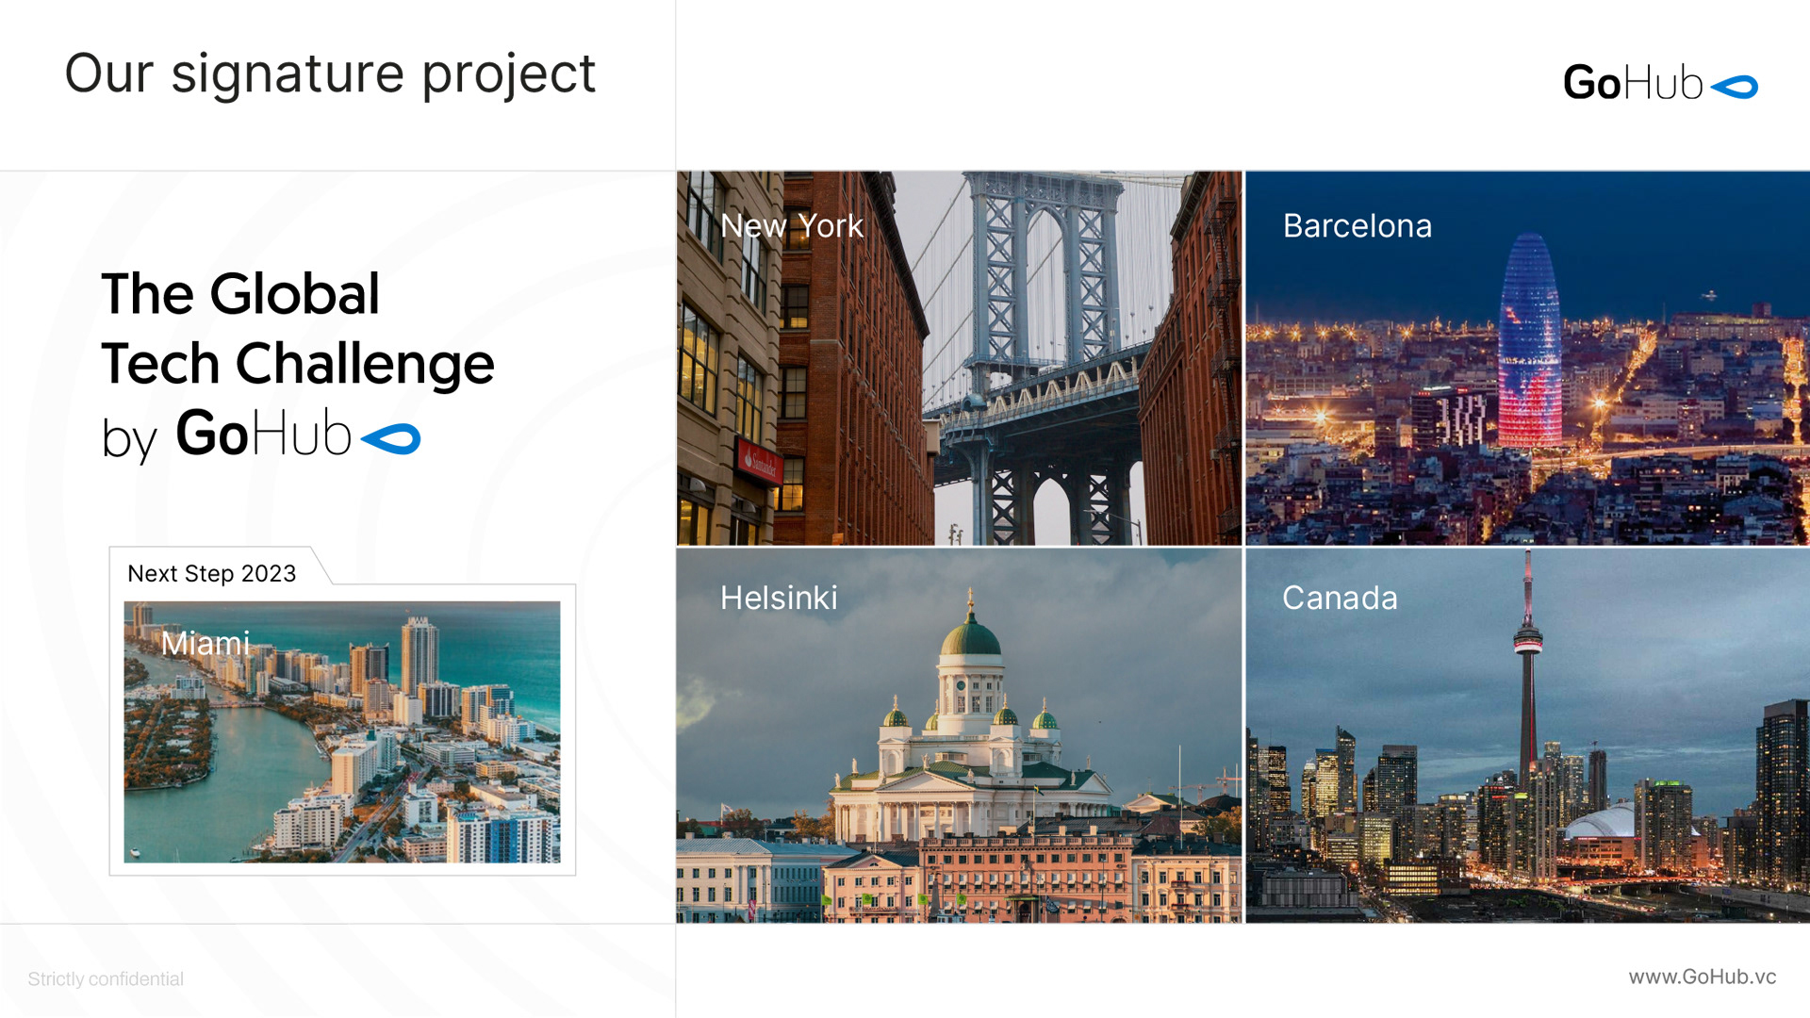Click the 'Strictly confidential' footer text
Image resolution: width=1810 pixels, height=1018 pixels.
pyautogui.click(x=106, y=978)
